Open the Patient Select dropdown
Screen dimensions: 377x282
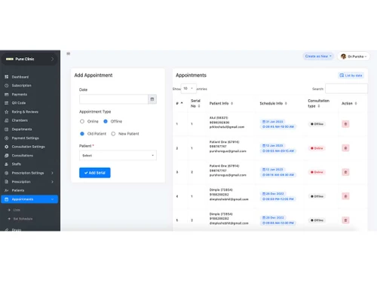pos(118,156)
